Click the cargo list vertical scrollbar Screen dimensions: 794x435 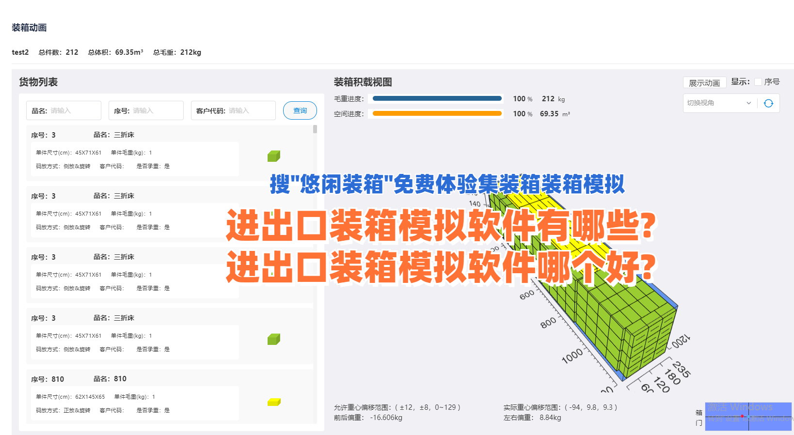click(315, 129)
